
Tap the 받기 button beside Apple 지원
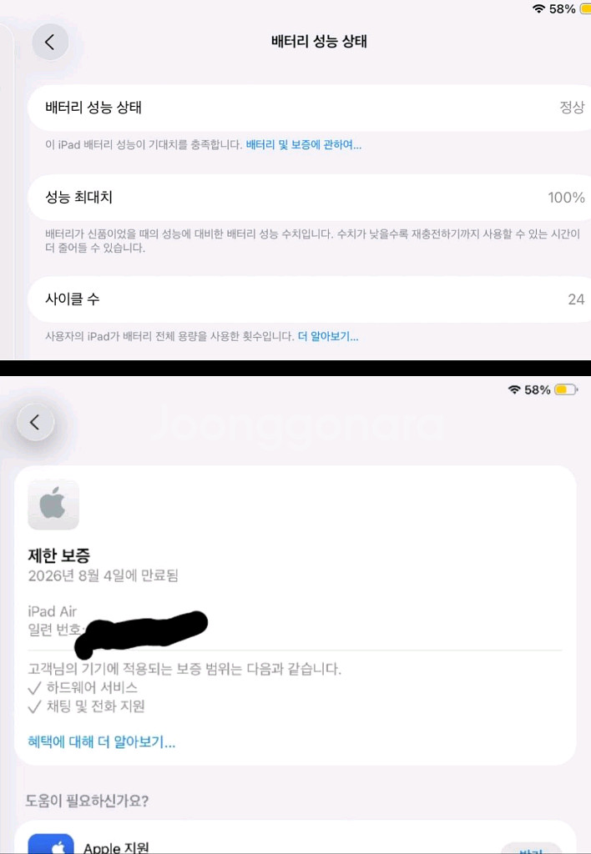531,850
